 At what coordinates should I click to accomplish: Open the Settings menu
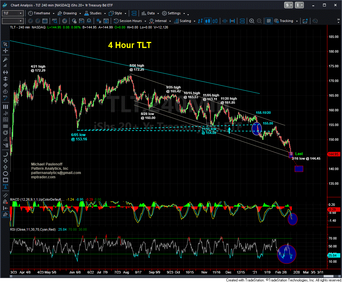pos(171,13)
